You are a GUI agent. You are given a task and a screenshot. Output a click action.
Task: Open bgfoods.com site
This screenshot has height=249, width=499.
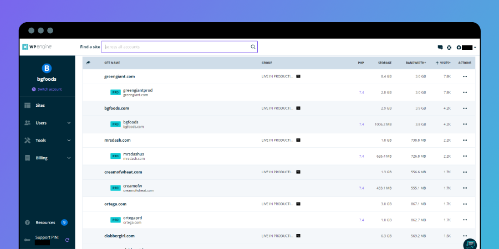point(116,108)
